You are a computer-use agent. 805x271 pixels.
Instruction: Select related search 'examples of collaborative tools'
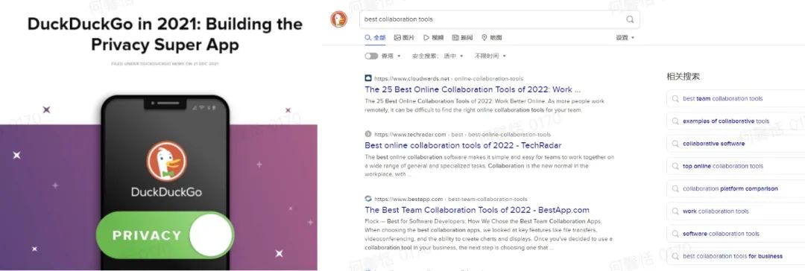(x=736, y=121)
